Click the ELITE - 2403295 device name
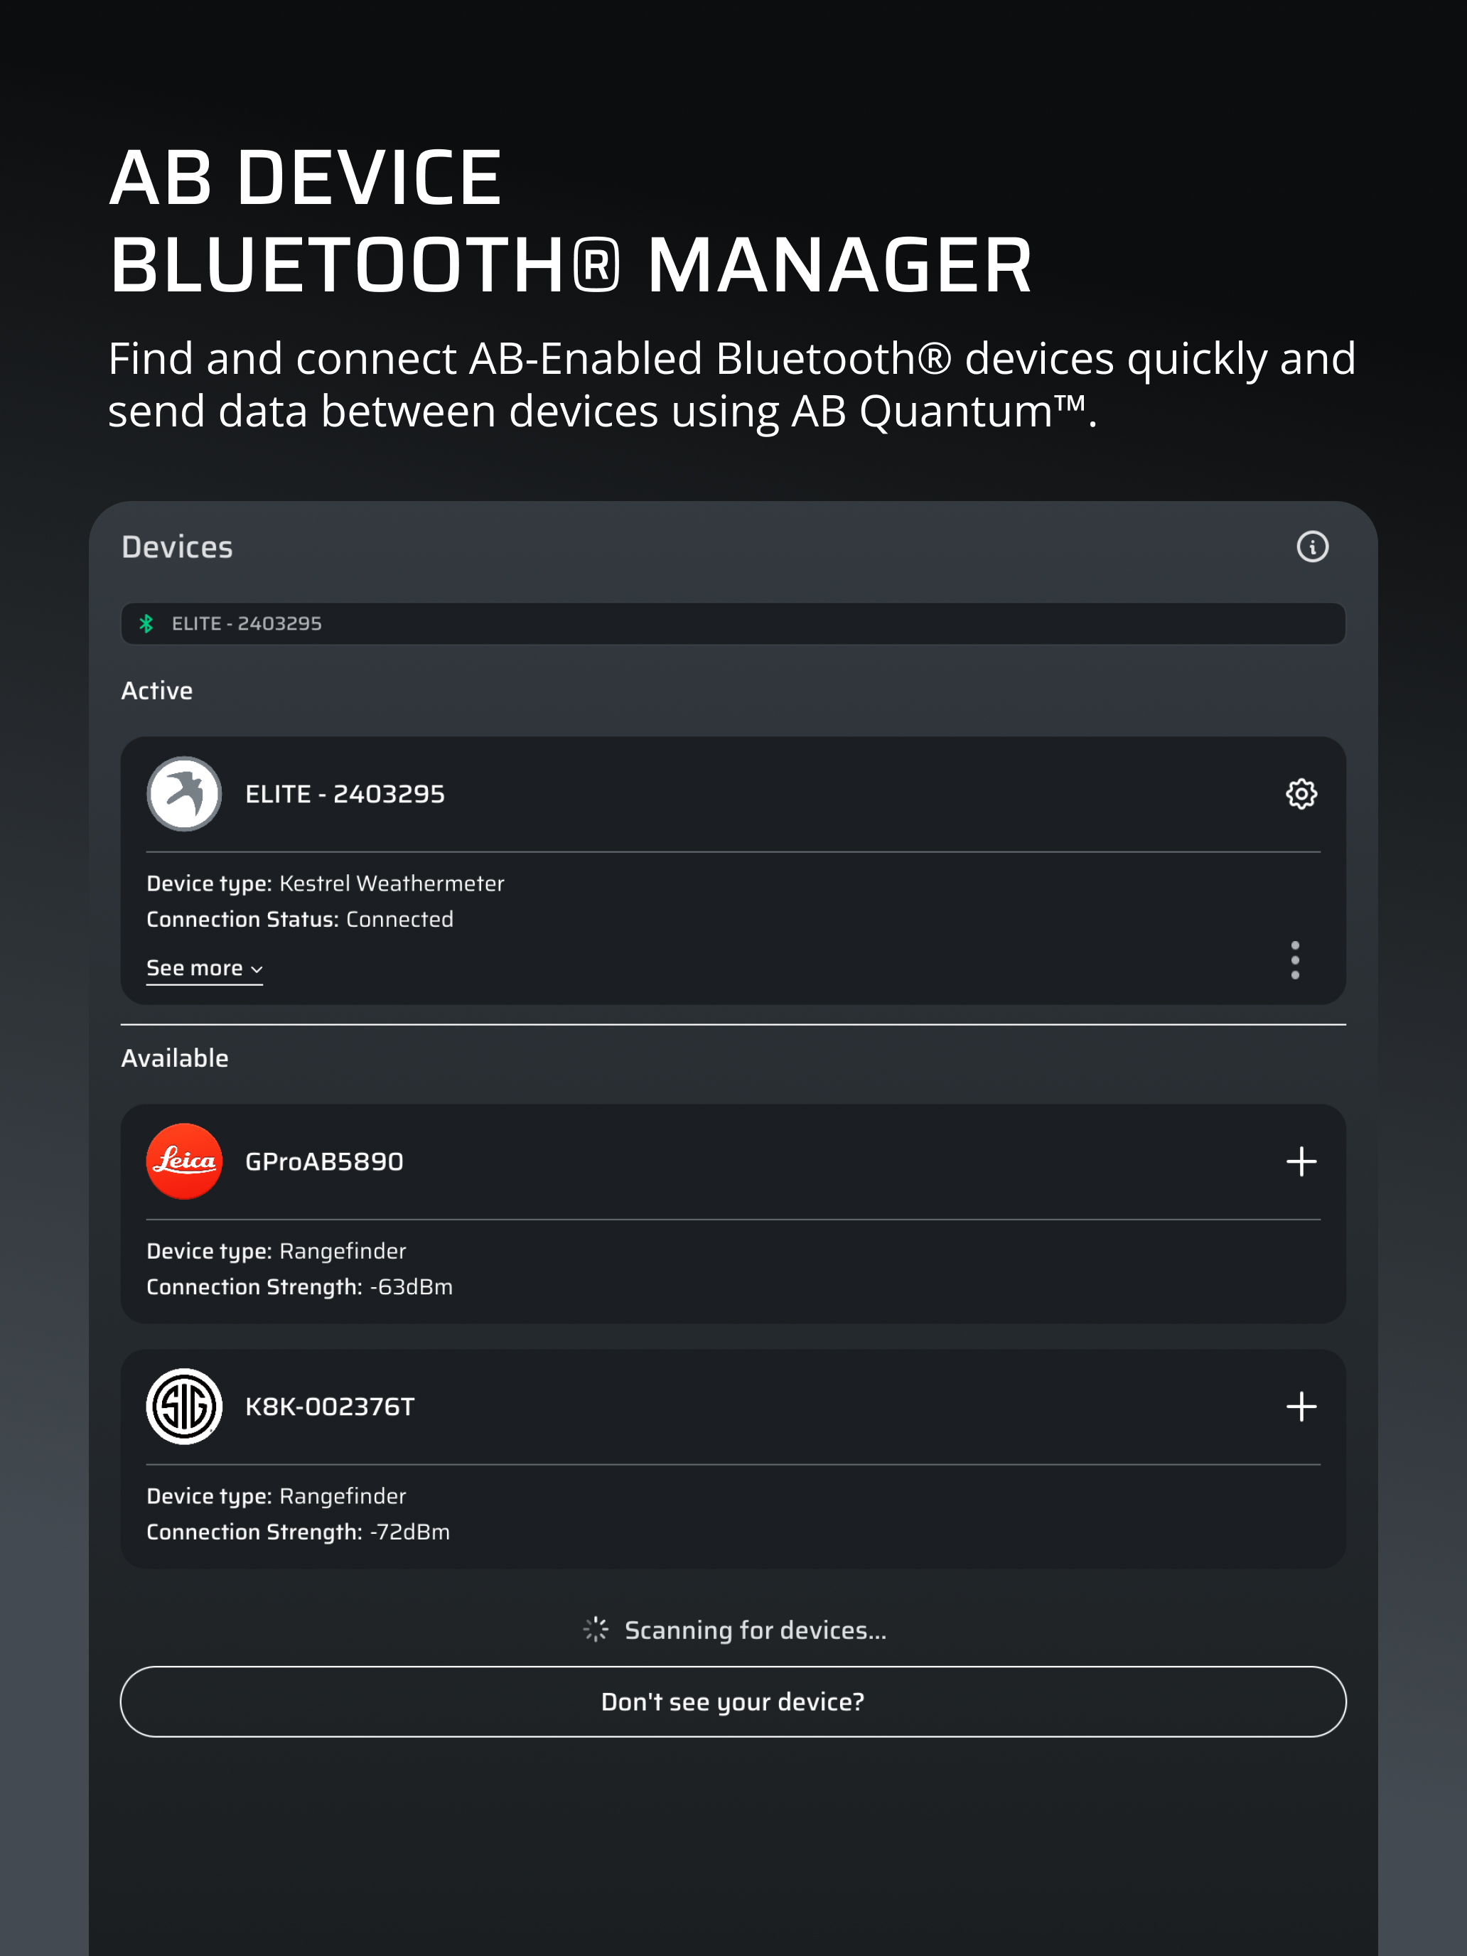Image resolution: width=1467 pixels, height=1956 pixels. tap(345, 794)
